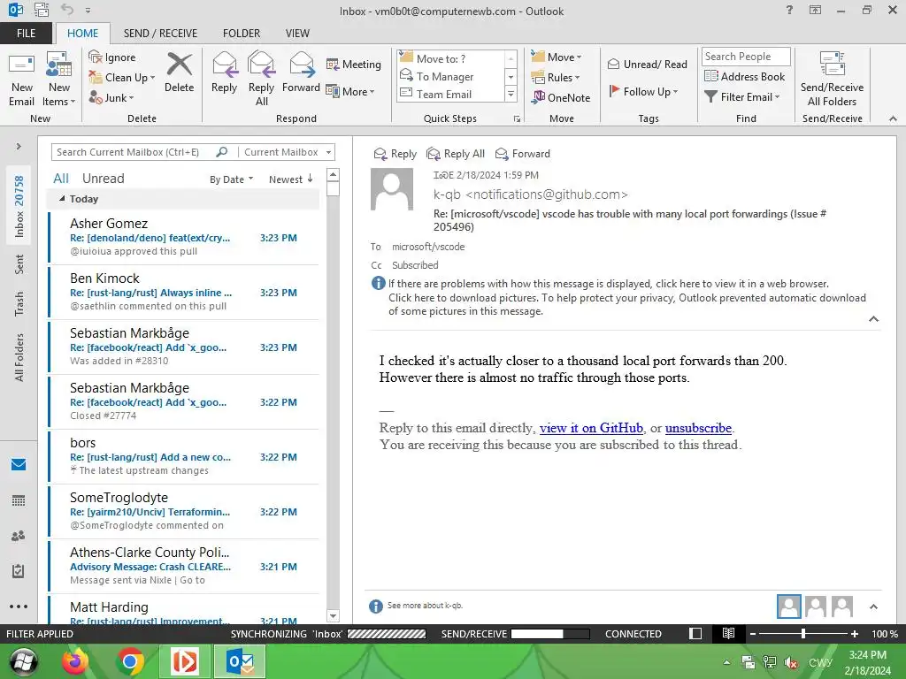
Task: Open bors rust-lang email
Action: tap(184, 457)
